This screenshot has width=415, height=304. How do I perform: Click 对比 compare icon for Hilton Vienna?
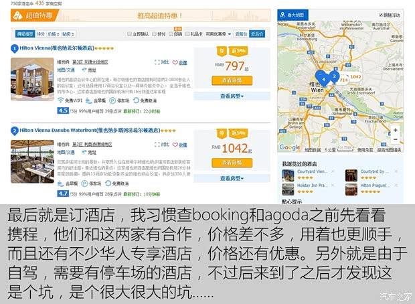(157, 62)
